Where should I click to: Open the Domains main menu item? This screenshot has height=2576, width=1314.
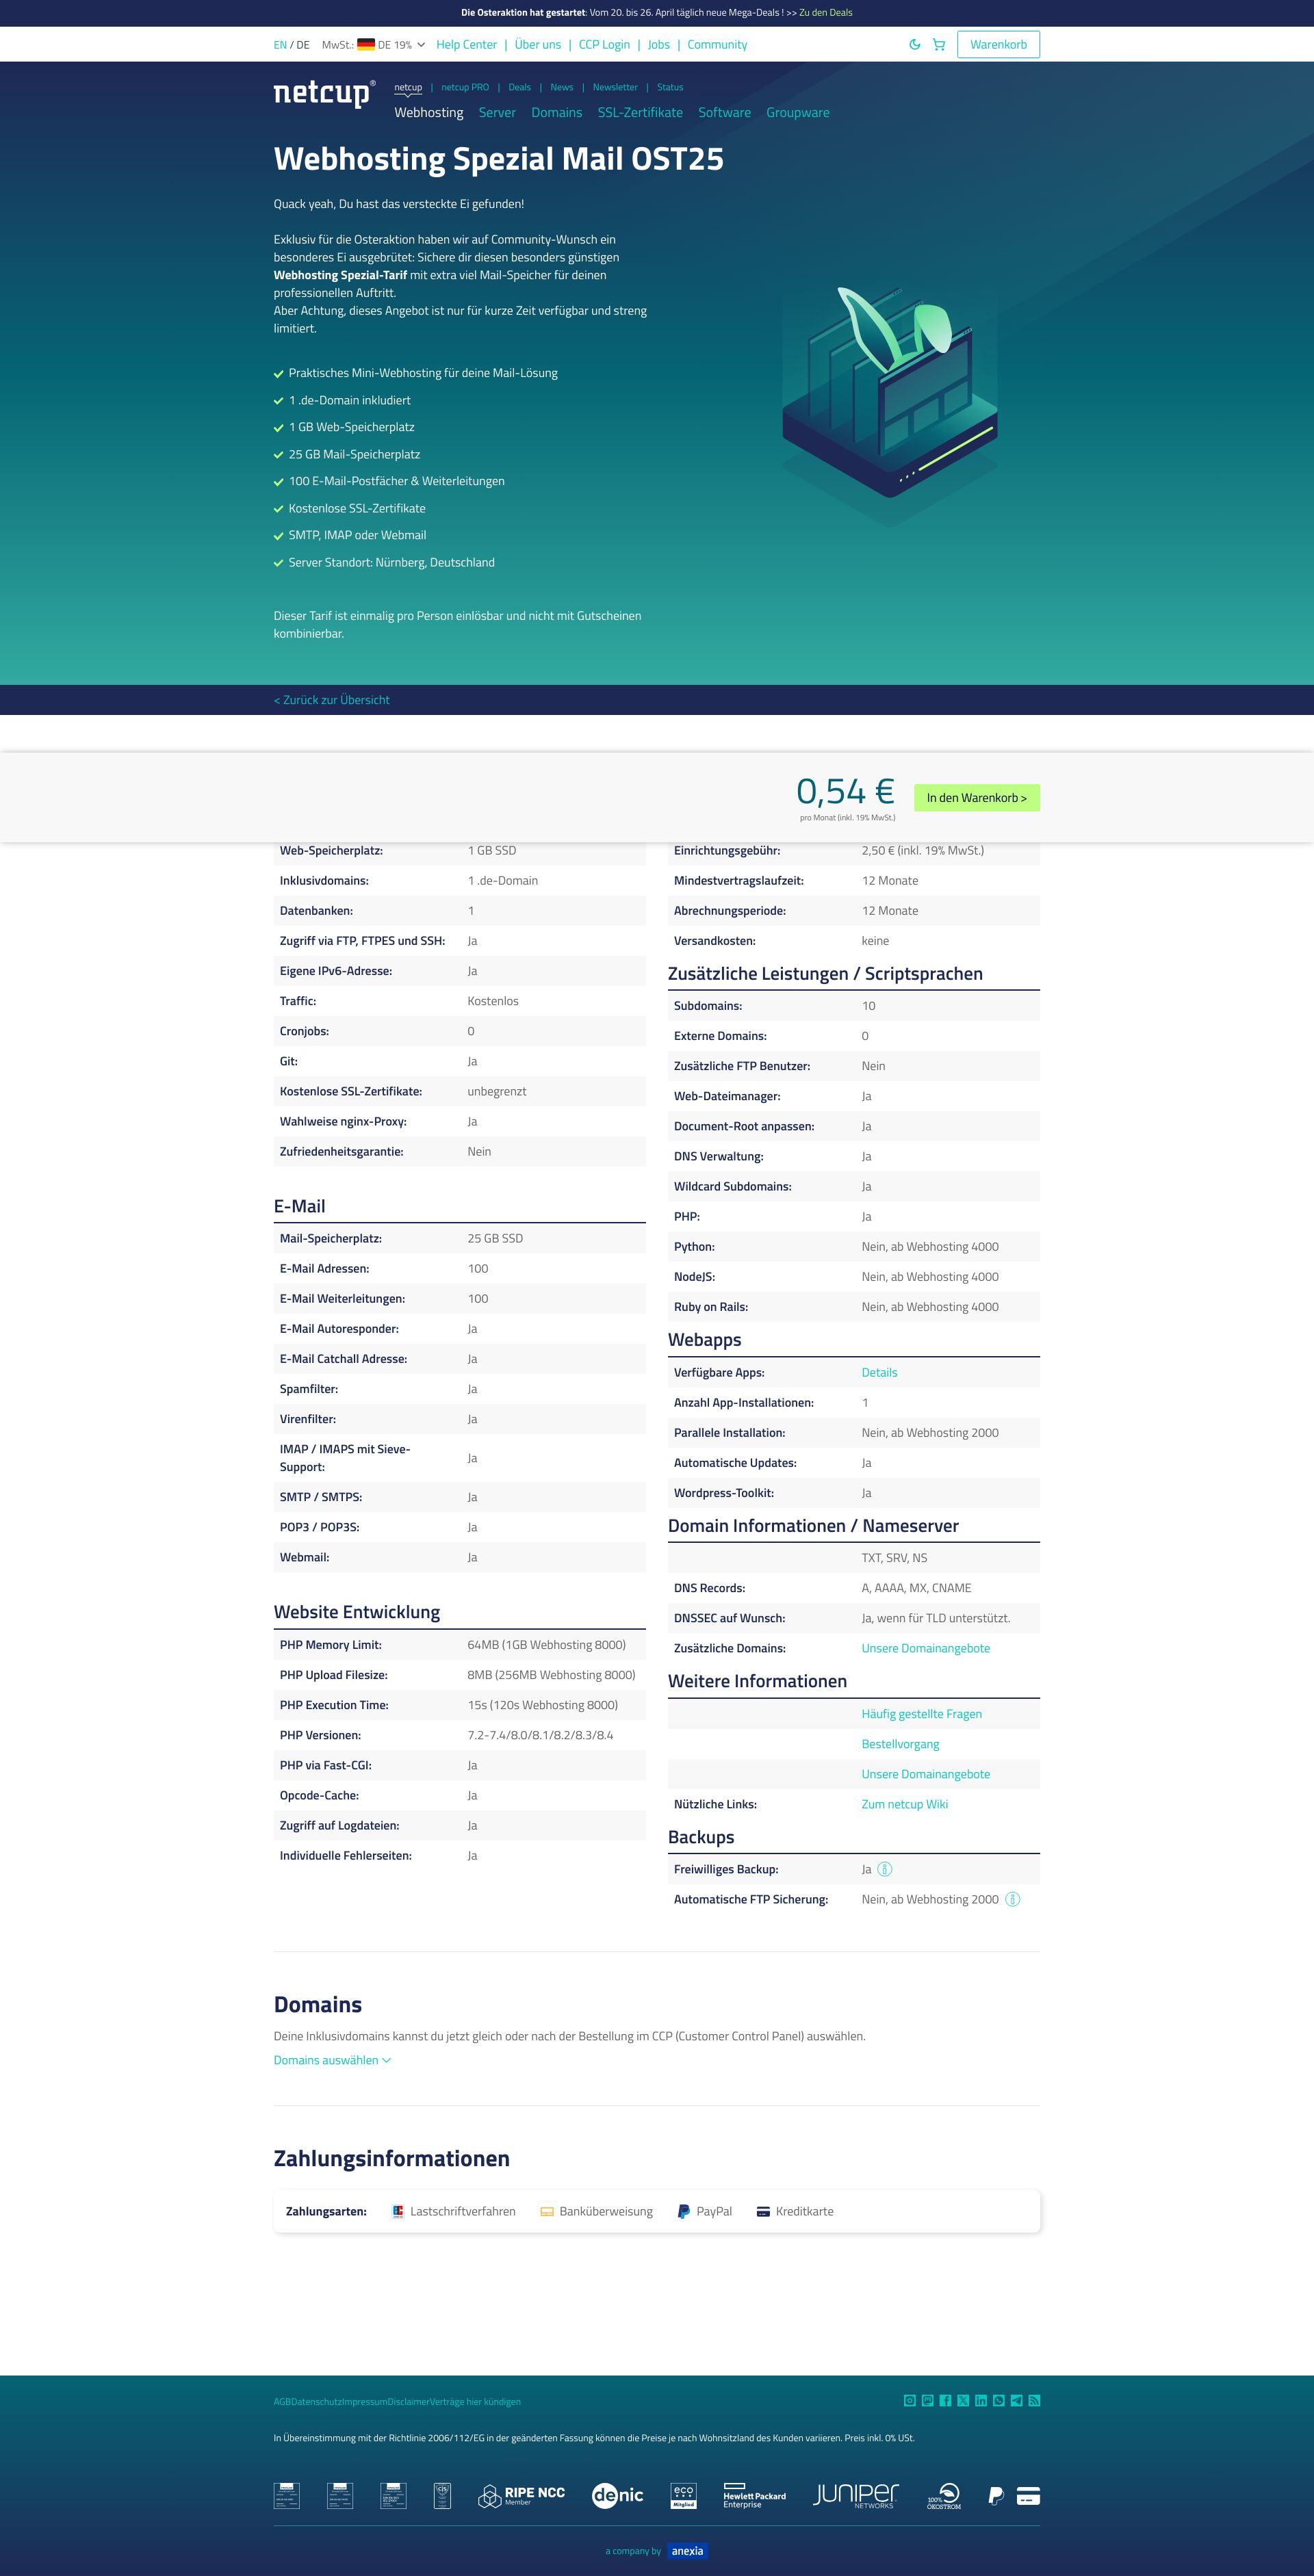pyautogui.click(x=556, y=113)
